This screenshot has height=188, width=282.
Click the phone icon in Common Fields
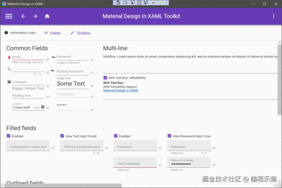(9, 69)
